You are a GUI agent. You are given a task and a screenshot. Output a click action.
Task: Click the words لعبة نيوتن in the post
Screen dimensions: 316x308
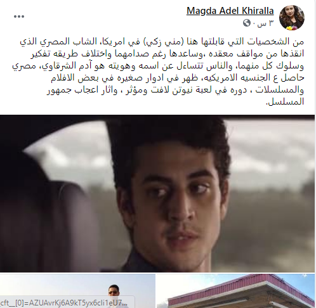coord(180,90)
